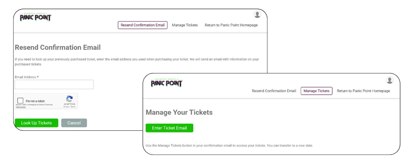Return to Panic Point Homepage from Resend page
The image size is (417, 166).
(x=231, y=25)
